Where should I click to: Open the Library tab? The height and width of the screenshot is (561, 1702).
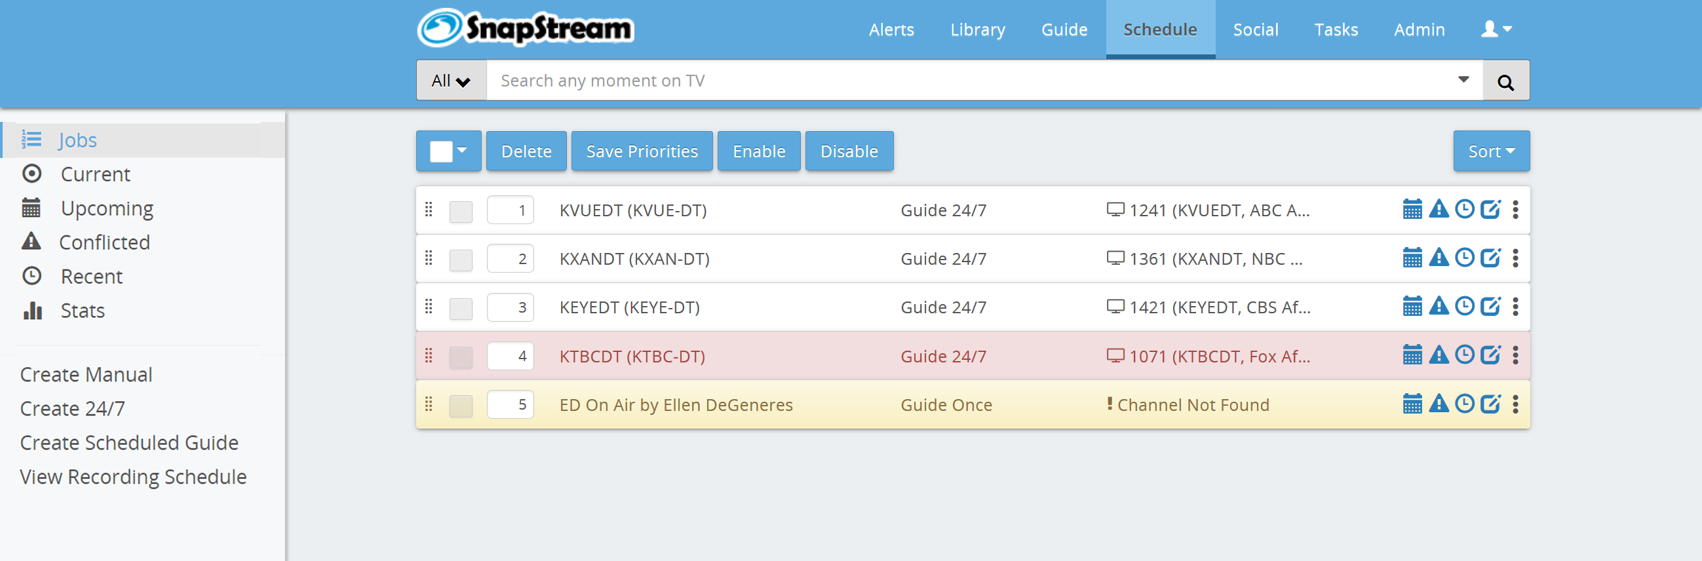978,29
